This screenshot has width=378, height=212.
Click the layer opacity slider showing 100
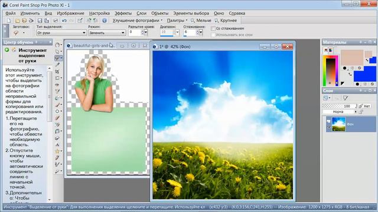coord(340,106)
